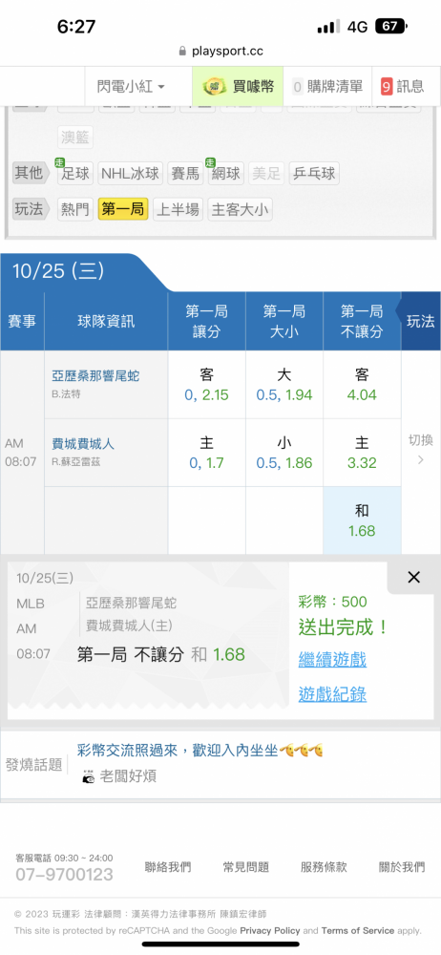Open the 訊息 messages
This screenshot has height=955, width=441.
click(403, 87)
